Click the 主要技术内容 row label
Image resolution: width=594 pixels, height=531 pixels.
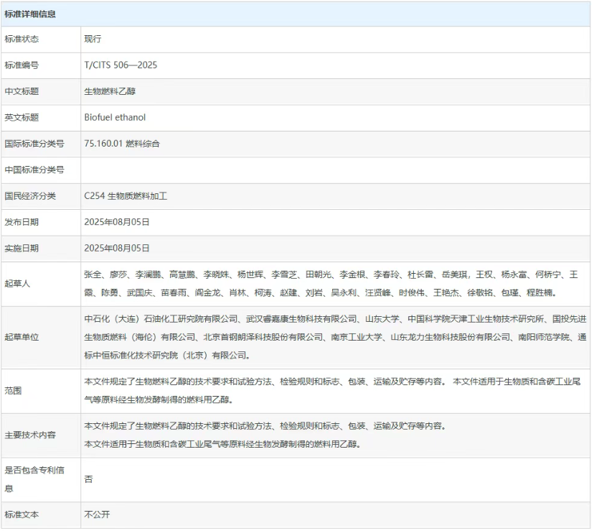[x=30, y=435]
